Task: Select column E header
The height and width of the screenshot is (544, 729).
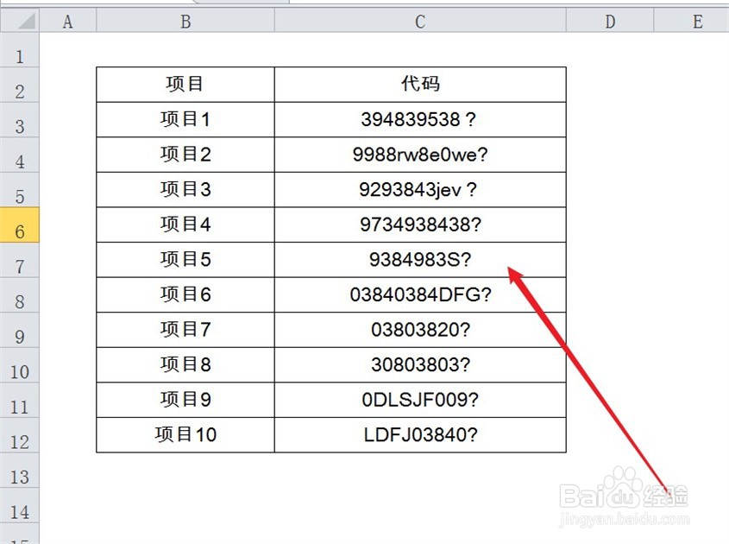Action: (x=692, y=21)
